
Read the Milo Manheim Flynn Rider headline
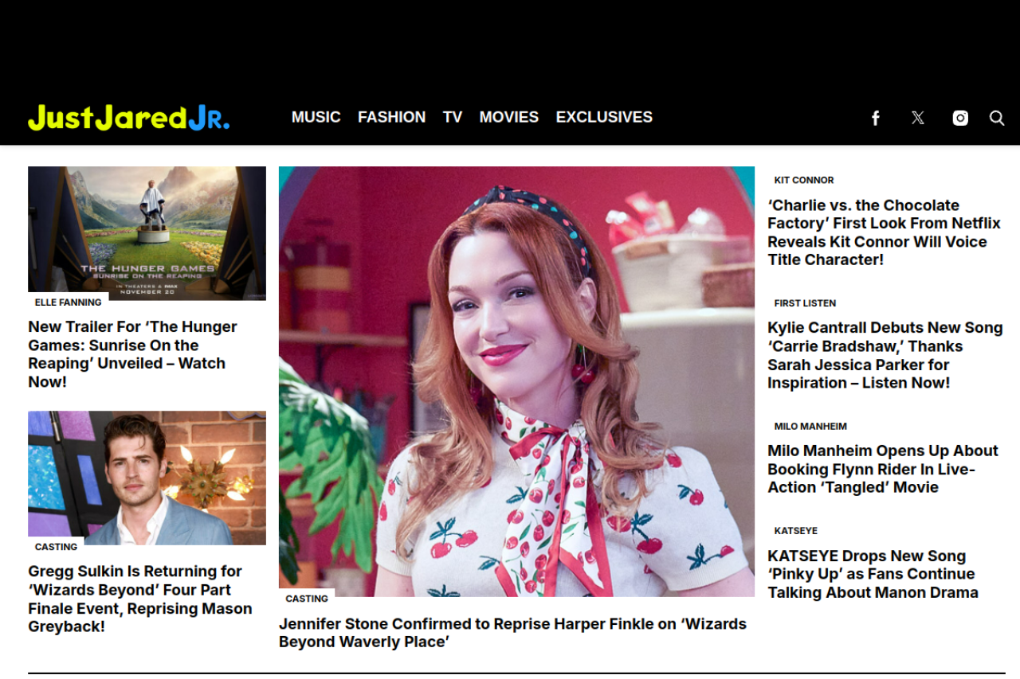point(883,469)
